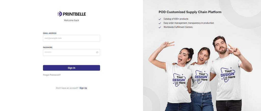Click design logo on bearded man's shirt
Viewport: 261px width, 111px height.
click(228, 75)
